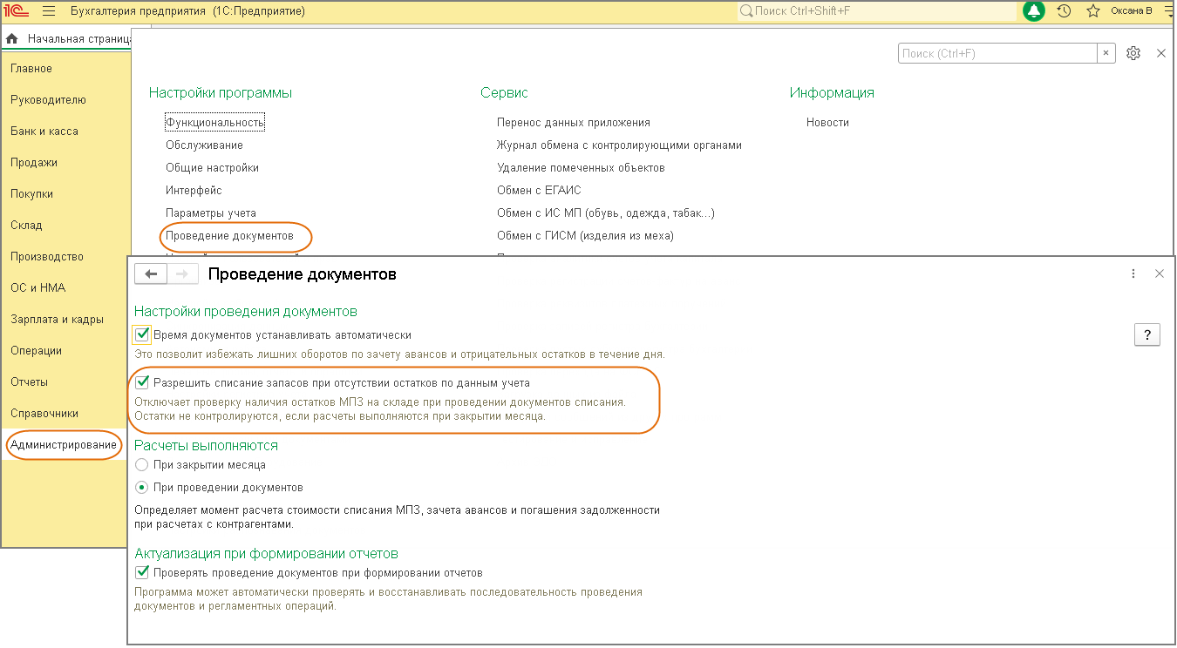This screenshot has width=1177, height=648.
Task: Clear the Поиск (Ctrl+F) field with x
Action: pos(1106,53)
